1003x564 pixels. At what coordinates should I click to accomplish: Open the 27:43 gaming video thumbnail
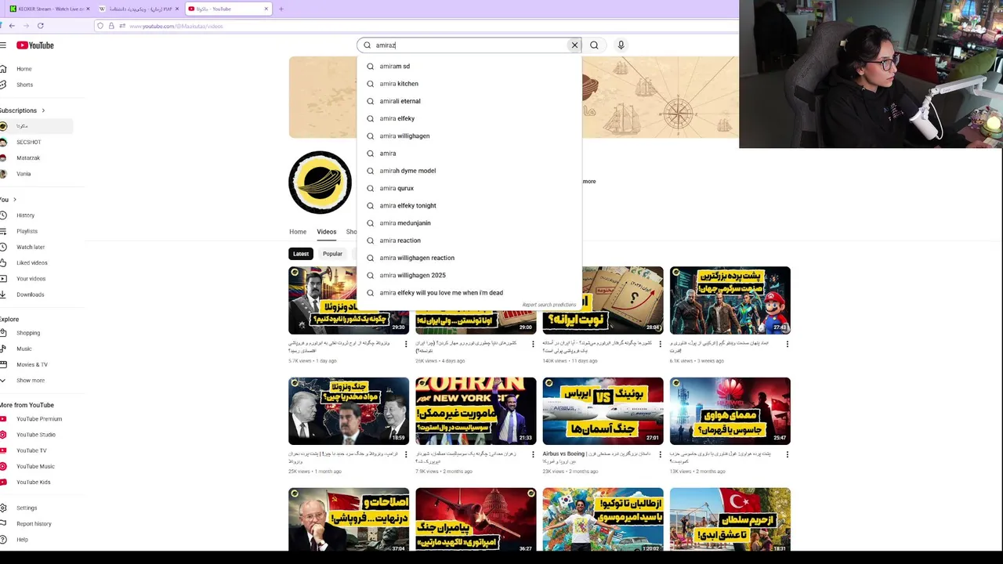[x=730, y=300]
